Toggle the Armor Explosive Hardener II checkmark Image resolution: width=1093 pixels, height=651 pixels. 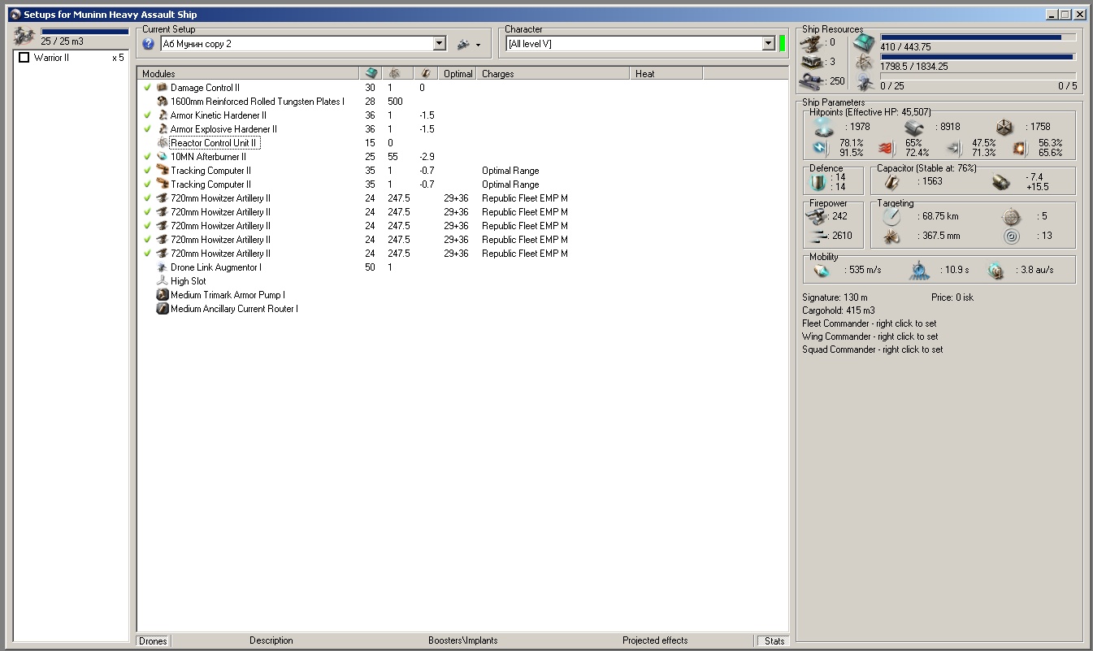pos(147,129)
